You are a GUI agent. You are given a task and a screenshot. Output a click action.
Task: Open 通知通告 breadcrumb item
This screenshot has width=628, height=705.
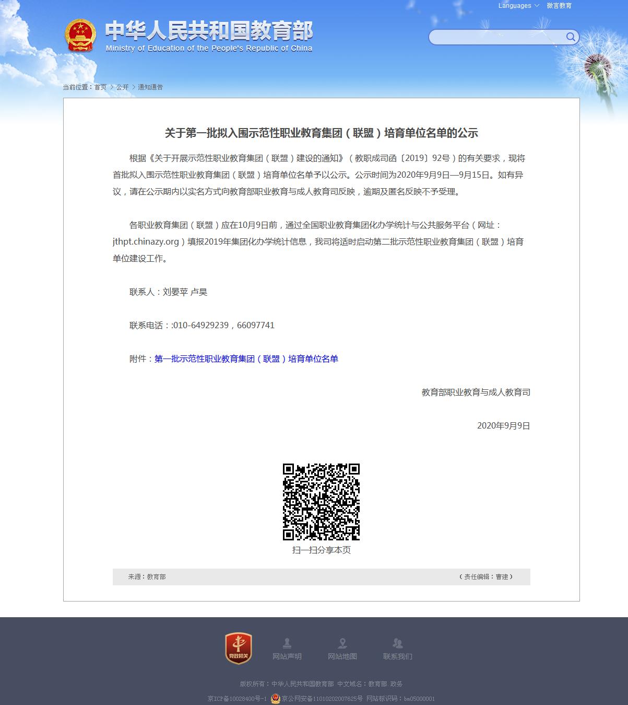150,87
